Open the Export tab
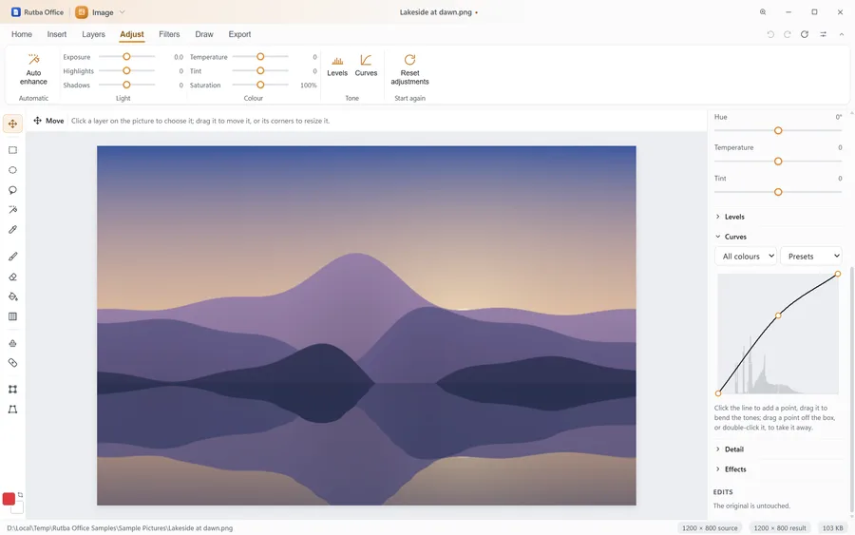Image resolution: width=855 pixels, height=535 pixels. 239,34
